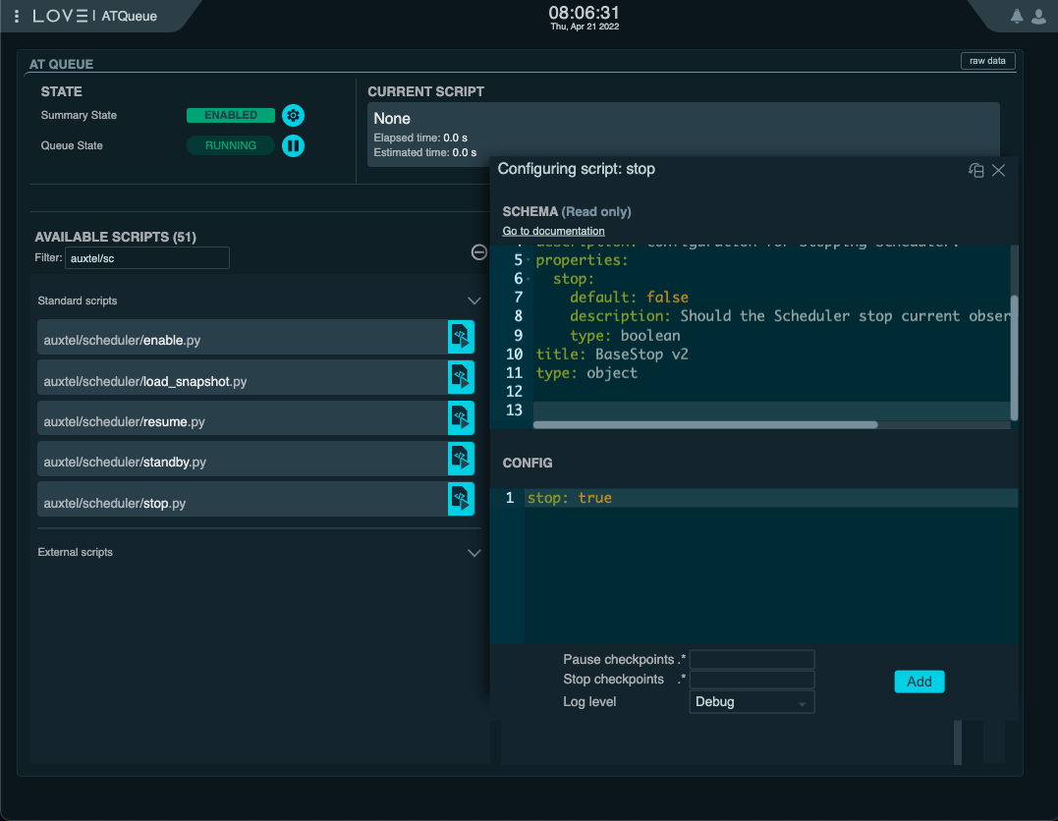
Task: Open the notifications bell icon
Action: click(x=1017, y=16)
